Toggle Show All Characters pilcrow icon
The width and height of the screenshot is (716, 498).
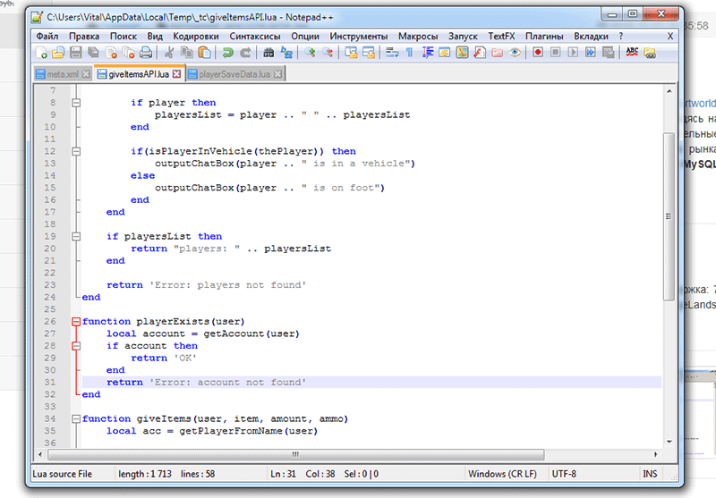tap(410, 53)
